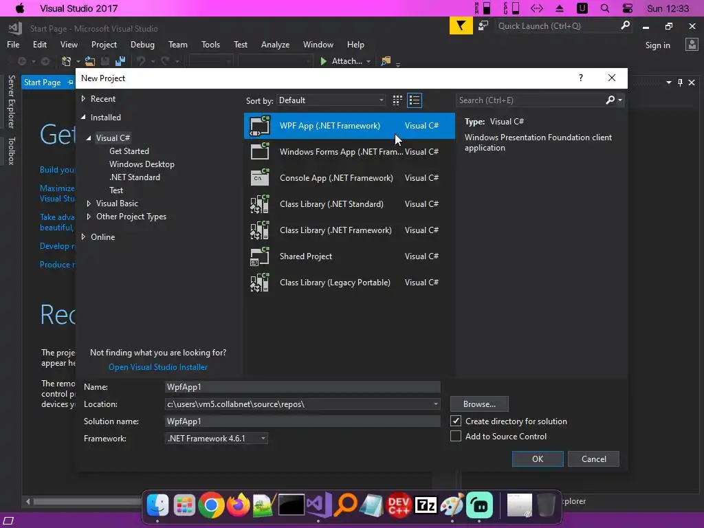Open Firefox from the dock
The height and width of the screenshot is (528, 704).
(x=238, y=505)
